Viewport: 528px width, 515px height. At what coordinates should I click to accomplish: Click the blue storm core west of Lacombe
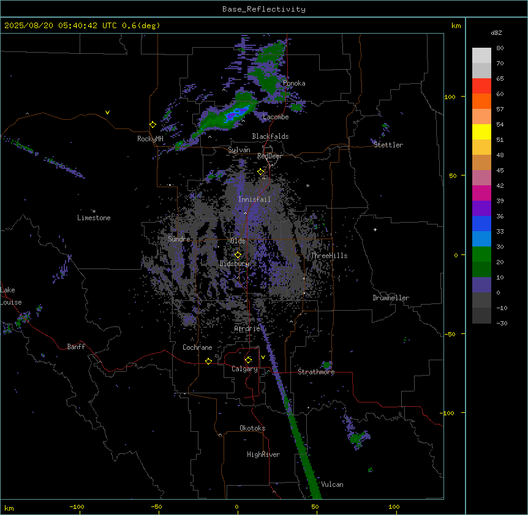pyautogui.click(x=236, y=114)
